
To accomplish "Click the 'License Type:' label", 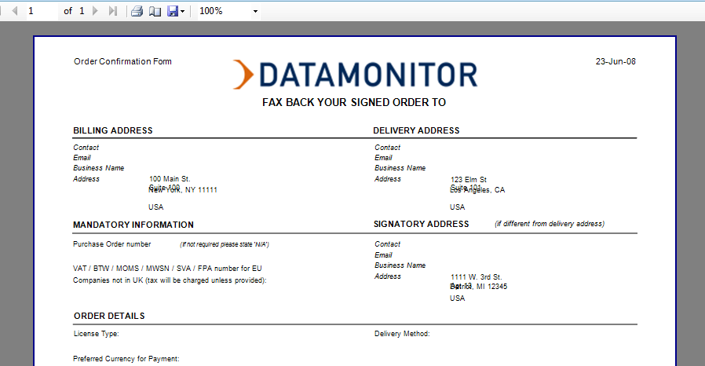I will 97,334.
